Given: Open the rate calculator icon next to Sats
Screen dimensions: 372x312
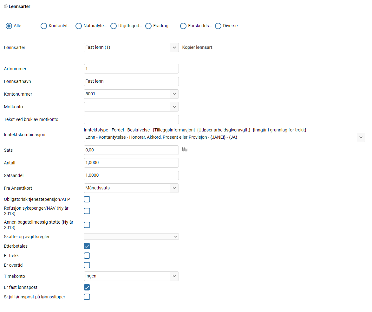Looking at the screenshot, I should (x=185, y=149).
